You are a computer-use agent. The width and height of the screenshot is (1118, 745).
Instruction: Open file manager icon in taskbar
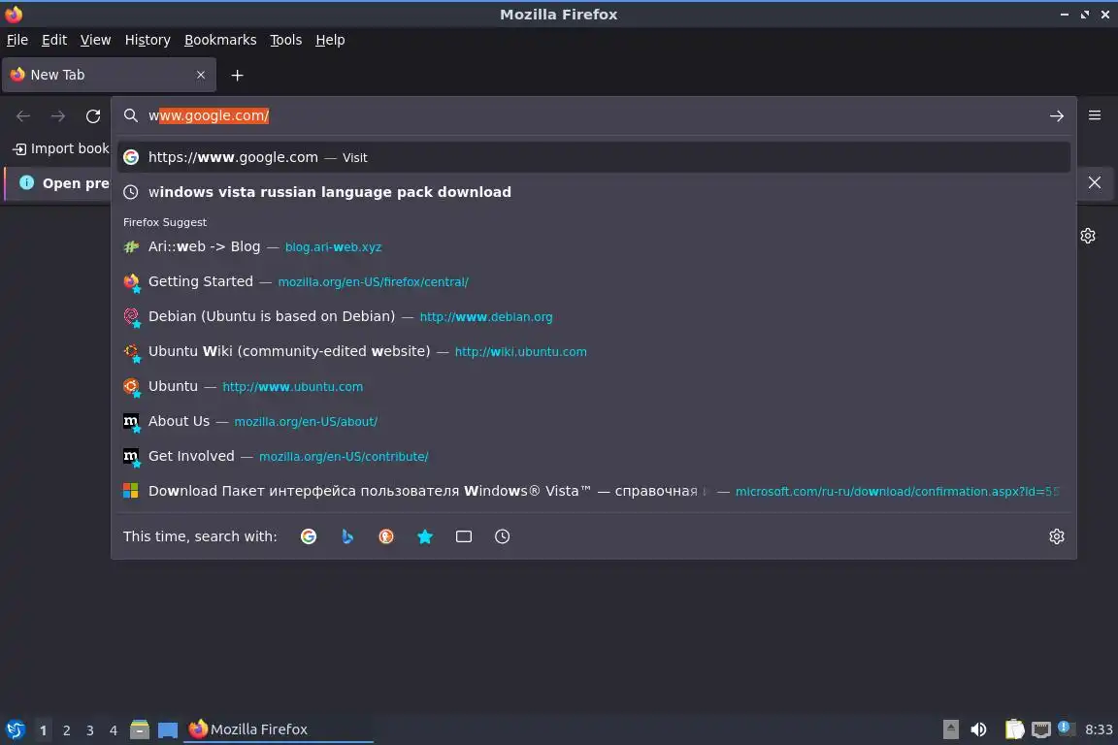pyautogui.click(x=140, y=729)
